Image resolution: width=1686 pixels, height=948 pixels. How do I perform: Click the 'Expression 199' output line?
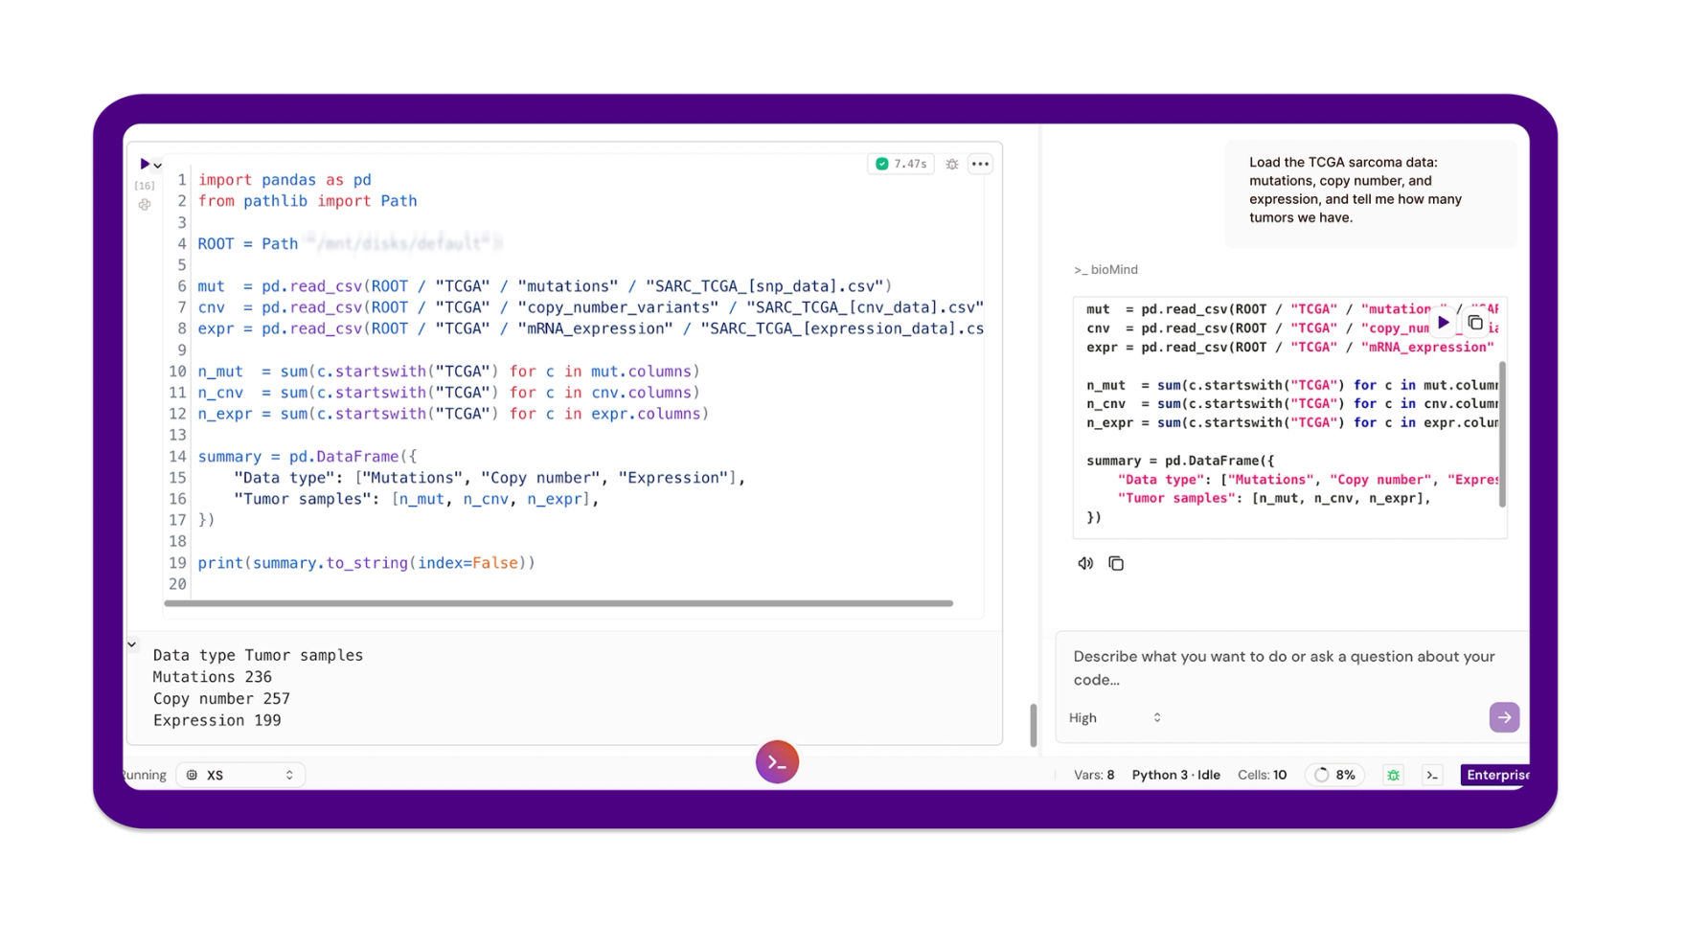tap(217, 721)
